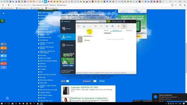Click the star bookmark icon on left social bar
The width and height of the screenshot is (187, 105).
pos(4,67)
